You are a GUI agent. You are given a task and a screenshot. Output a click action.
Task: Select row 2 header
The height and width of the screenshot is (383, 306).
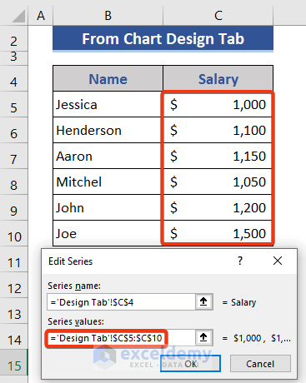pyautogui.click(x=13, y=39)
